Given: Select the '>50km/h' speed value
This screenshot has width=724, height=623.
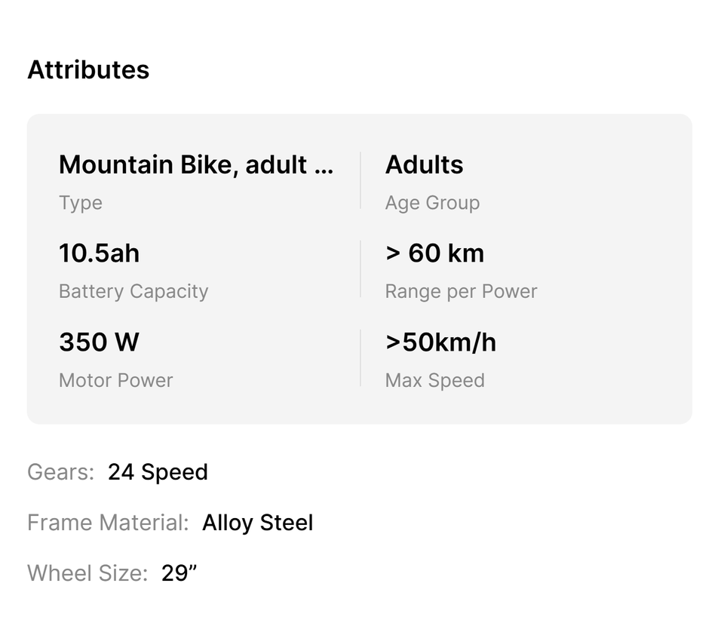Looking at the screenshot, I should (440, 342).
